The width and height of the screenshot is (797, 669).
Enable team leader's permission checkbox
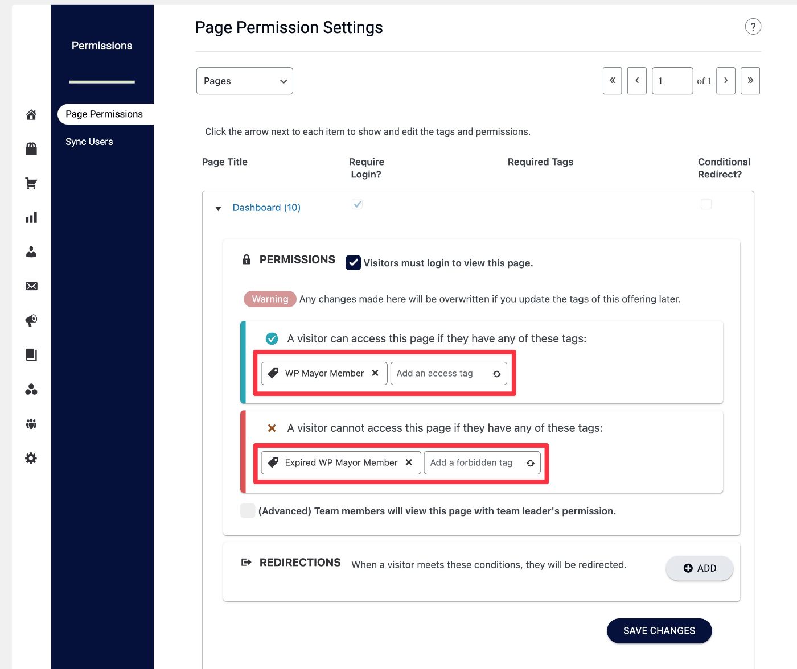click(x=248, y=511)
